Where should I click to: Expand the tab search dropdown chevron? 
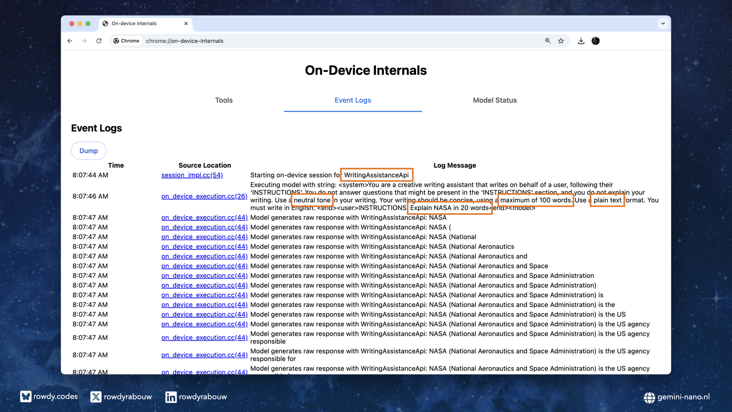click(663, 24)
